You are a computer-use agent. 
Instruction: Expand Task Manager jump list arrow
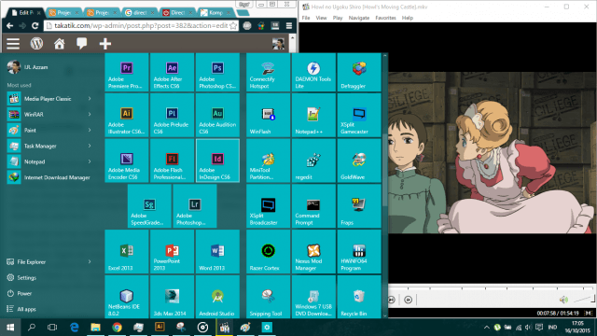[90, 146]
